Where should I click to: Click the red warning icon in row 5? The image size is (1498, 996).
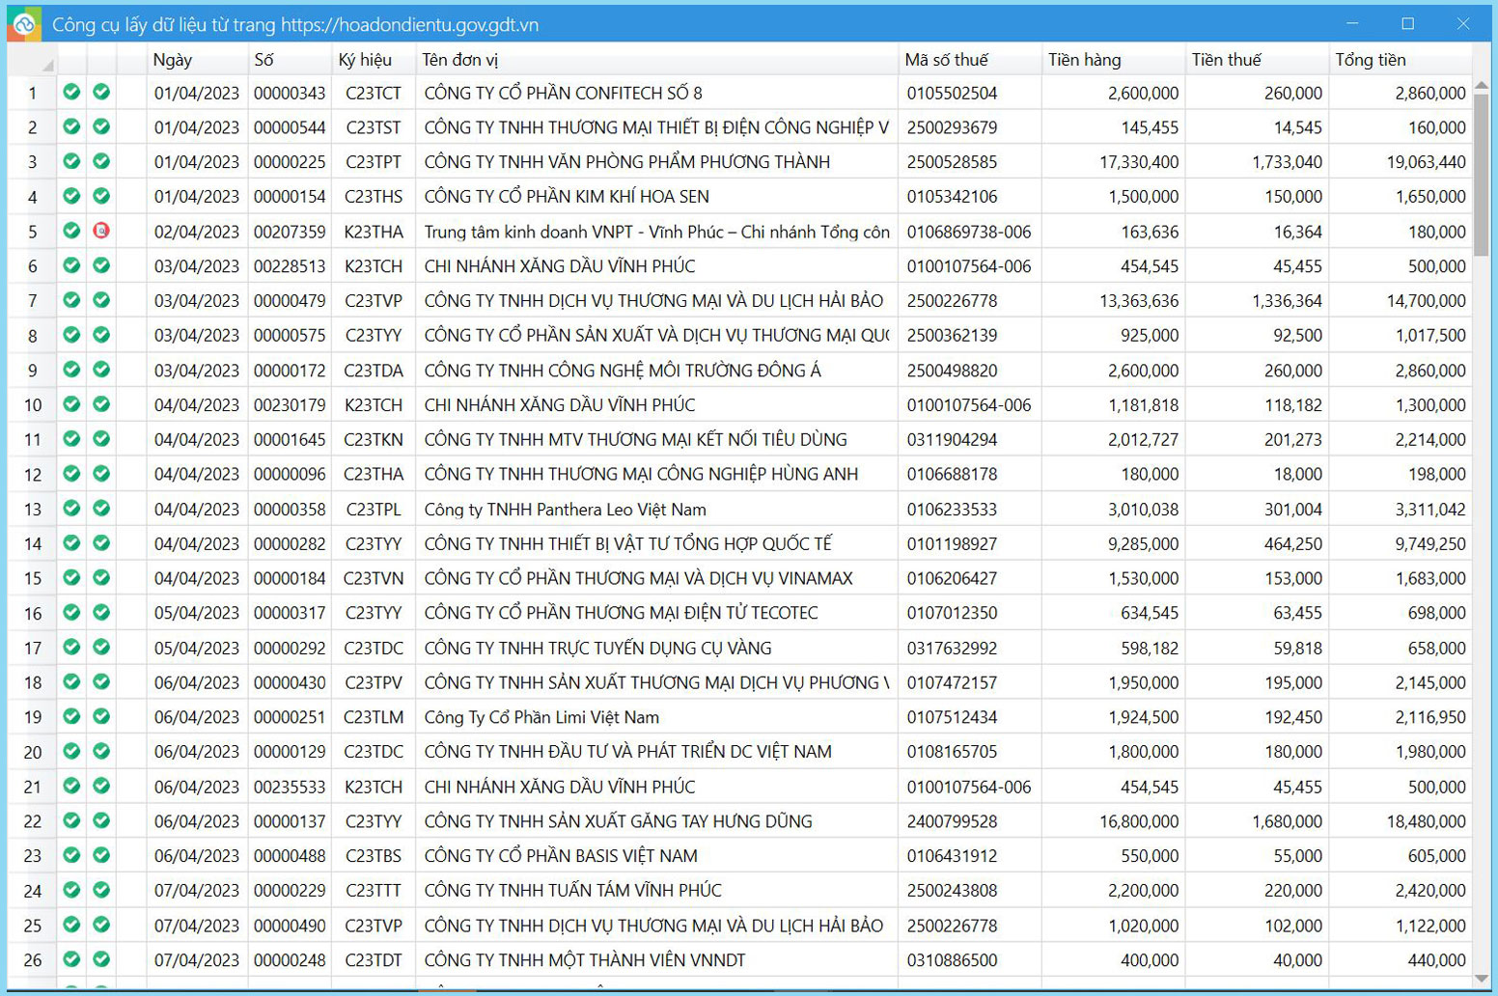point(101,231)
